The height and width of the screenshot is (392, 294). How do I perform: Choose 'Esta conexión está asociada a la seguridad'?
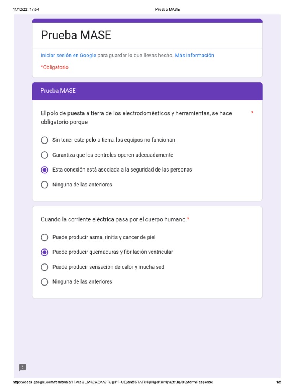45,170
